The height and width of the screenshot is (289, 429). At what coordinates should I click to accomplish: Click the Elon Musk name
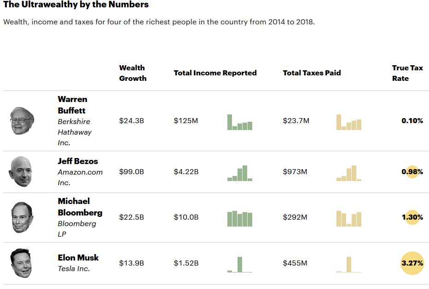78,257
